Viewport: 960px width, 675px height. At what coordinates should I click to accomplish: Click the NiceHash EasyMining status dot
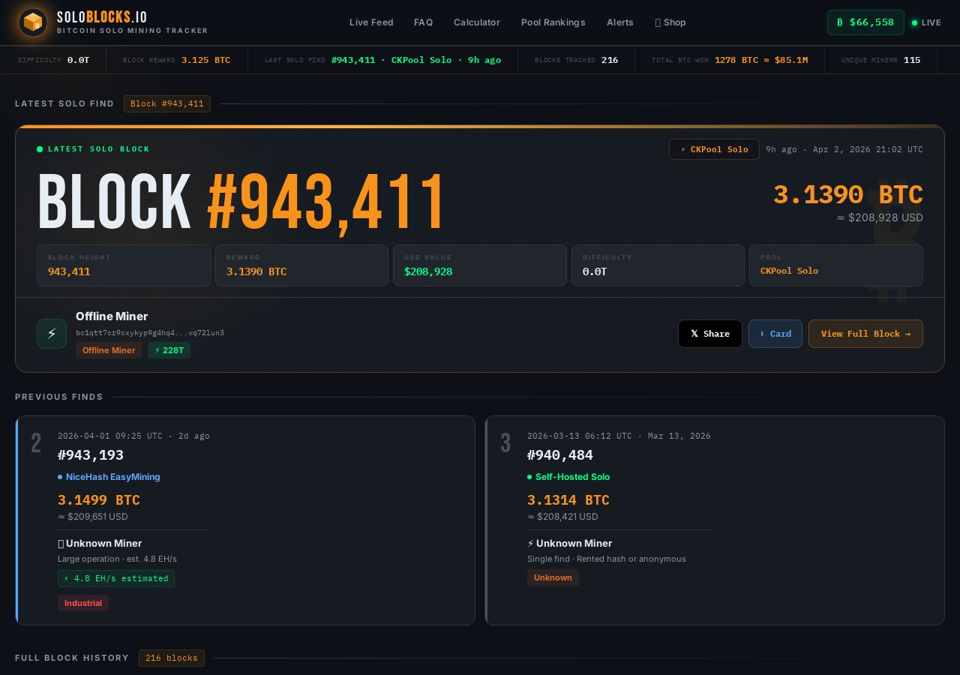[60, 477]
